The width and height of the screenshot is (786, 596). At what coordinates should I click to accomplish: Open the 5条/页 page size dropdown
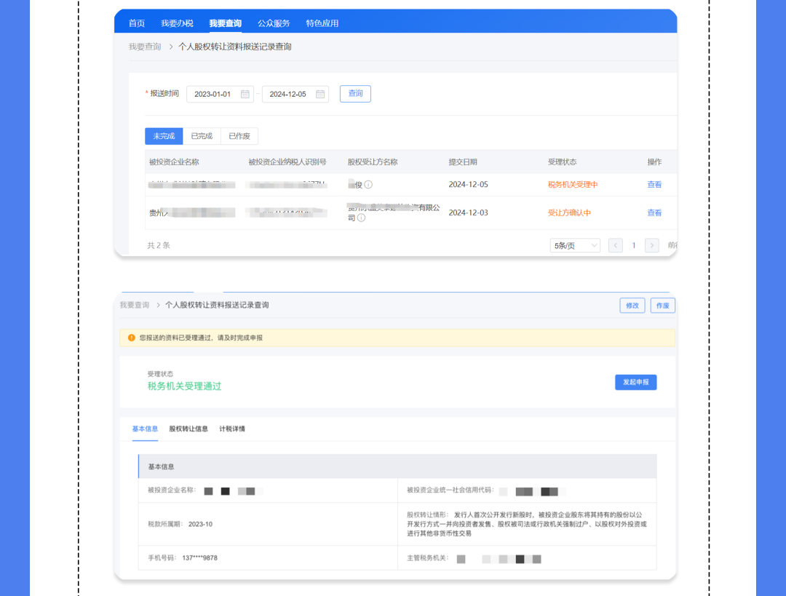click(x=575, y=246)
